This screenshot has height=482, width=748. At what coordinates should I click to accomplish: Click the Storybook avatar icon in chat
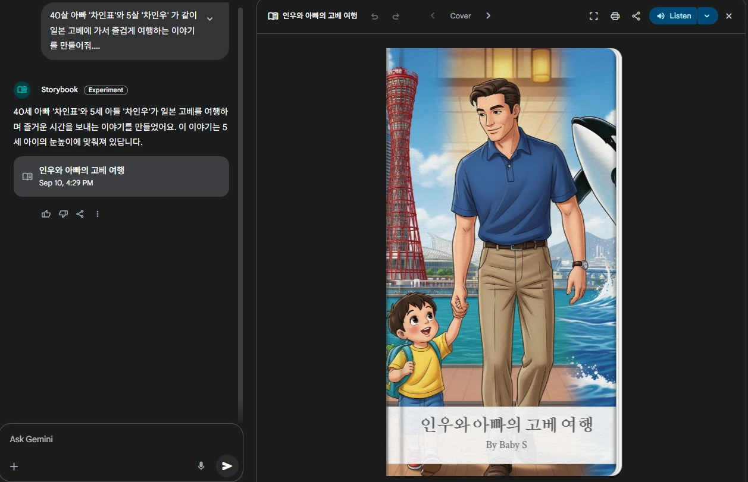[x=22, y=90]
